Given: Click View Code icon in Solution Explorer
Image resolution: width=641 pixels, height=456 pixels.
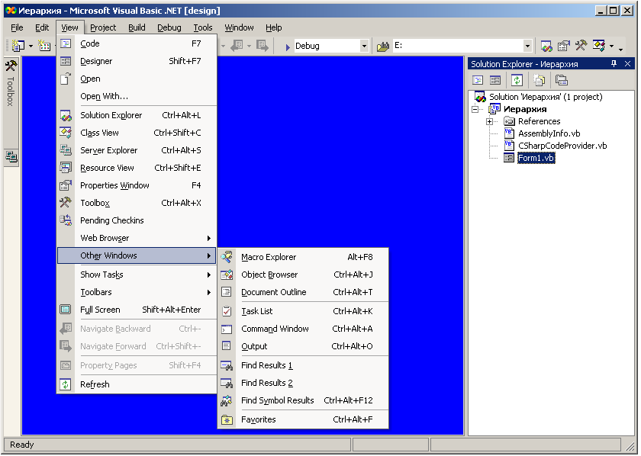Looking at the screenshot, I should coord(478,80).
